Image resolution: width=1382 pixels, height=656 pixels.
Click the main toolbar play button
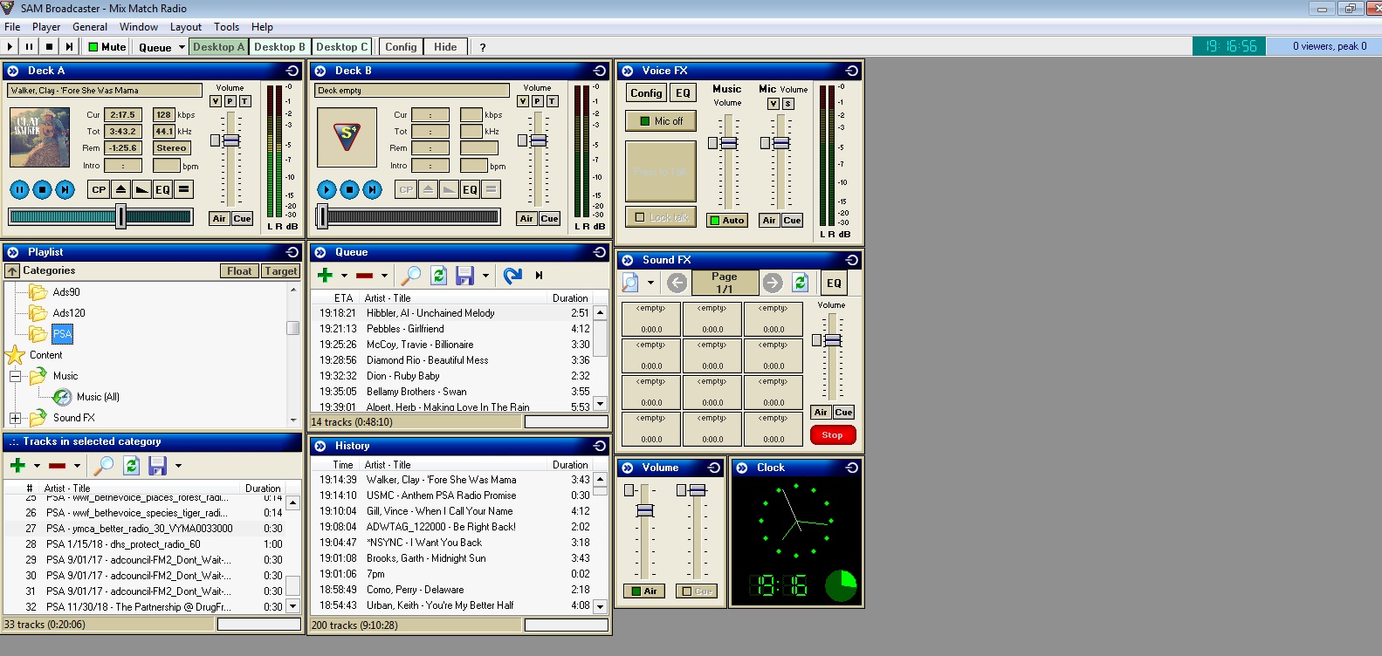[10, 47]
